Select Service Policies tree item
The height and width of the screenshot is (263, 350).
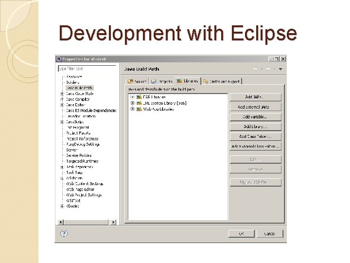pos(79,155)
